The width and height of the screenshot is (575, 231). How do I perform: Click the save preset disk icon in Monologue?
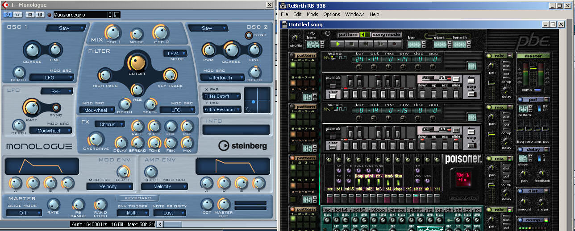point(117,15)
